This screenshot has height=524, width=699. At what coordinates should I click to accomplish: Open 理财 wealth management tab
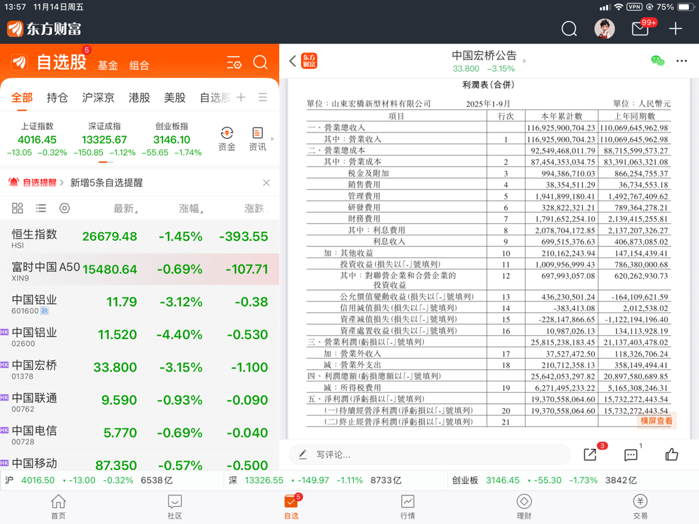tap(524, 507)
